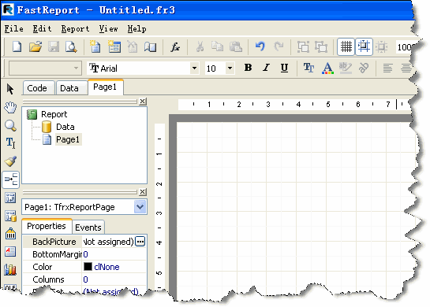Image resolution: width=430 pixels, height=307 pixels.
Task: Open the Arial font name dropdown
Action: [x=194, y=68]
